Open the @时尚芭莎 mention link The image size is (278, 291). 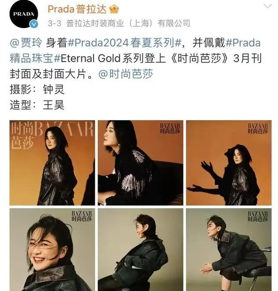click(126, 74)
